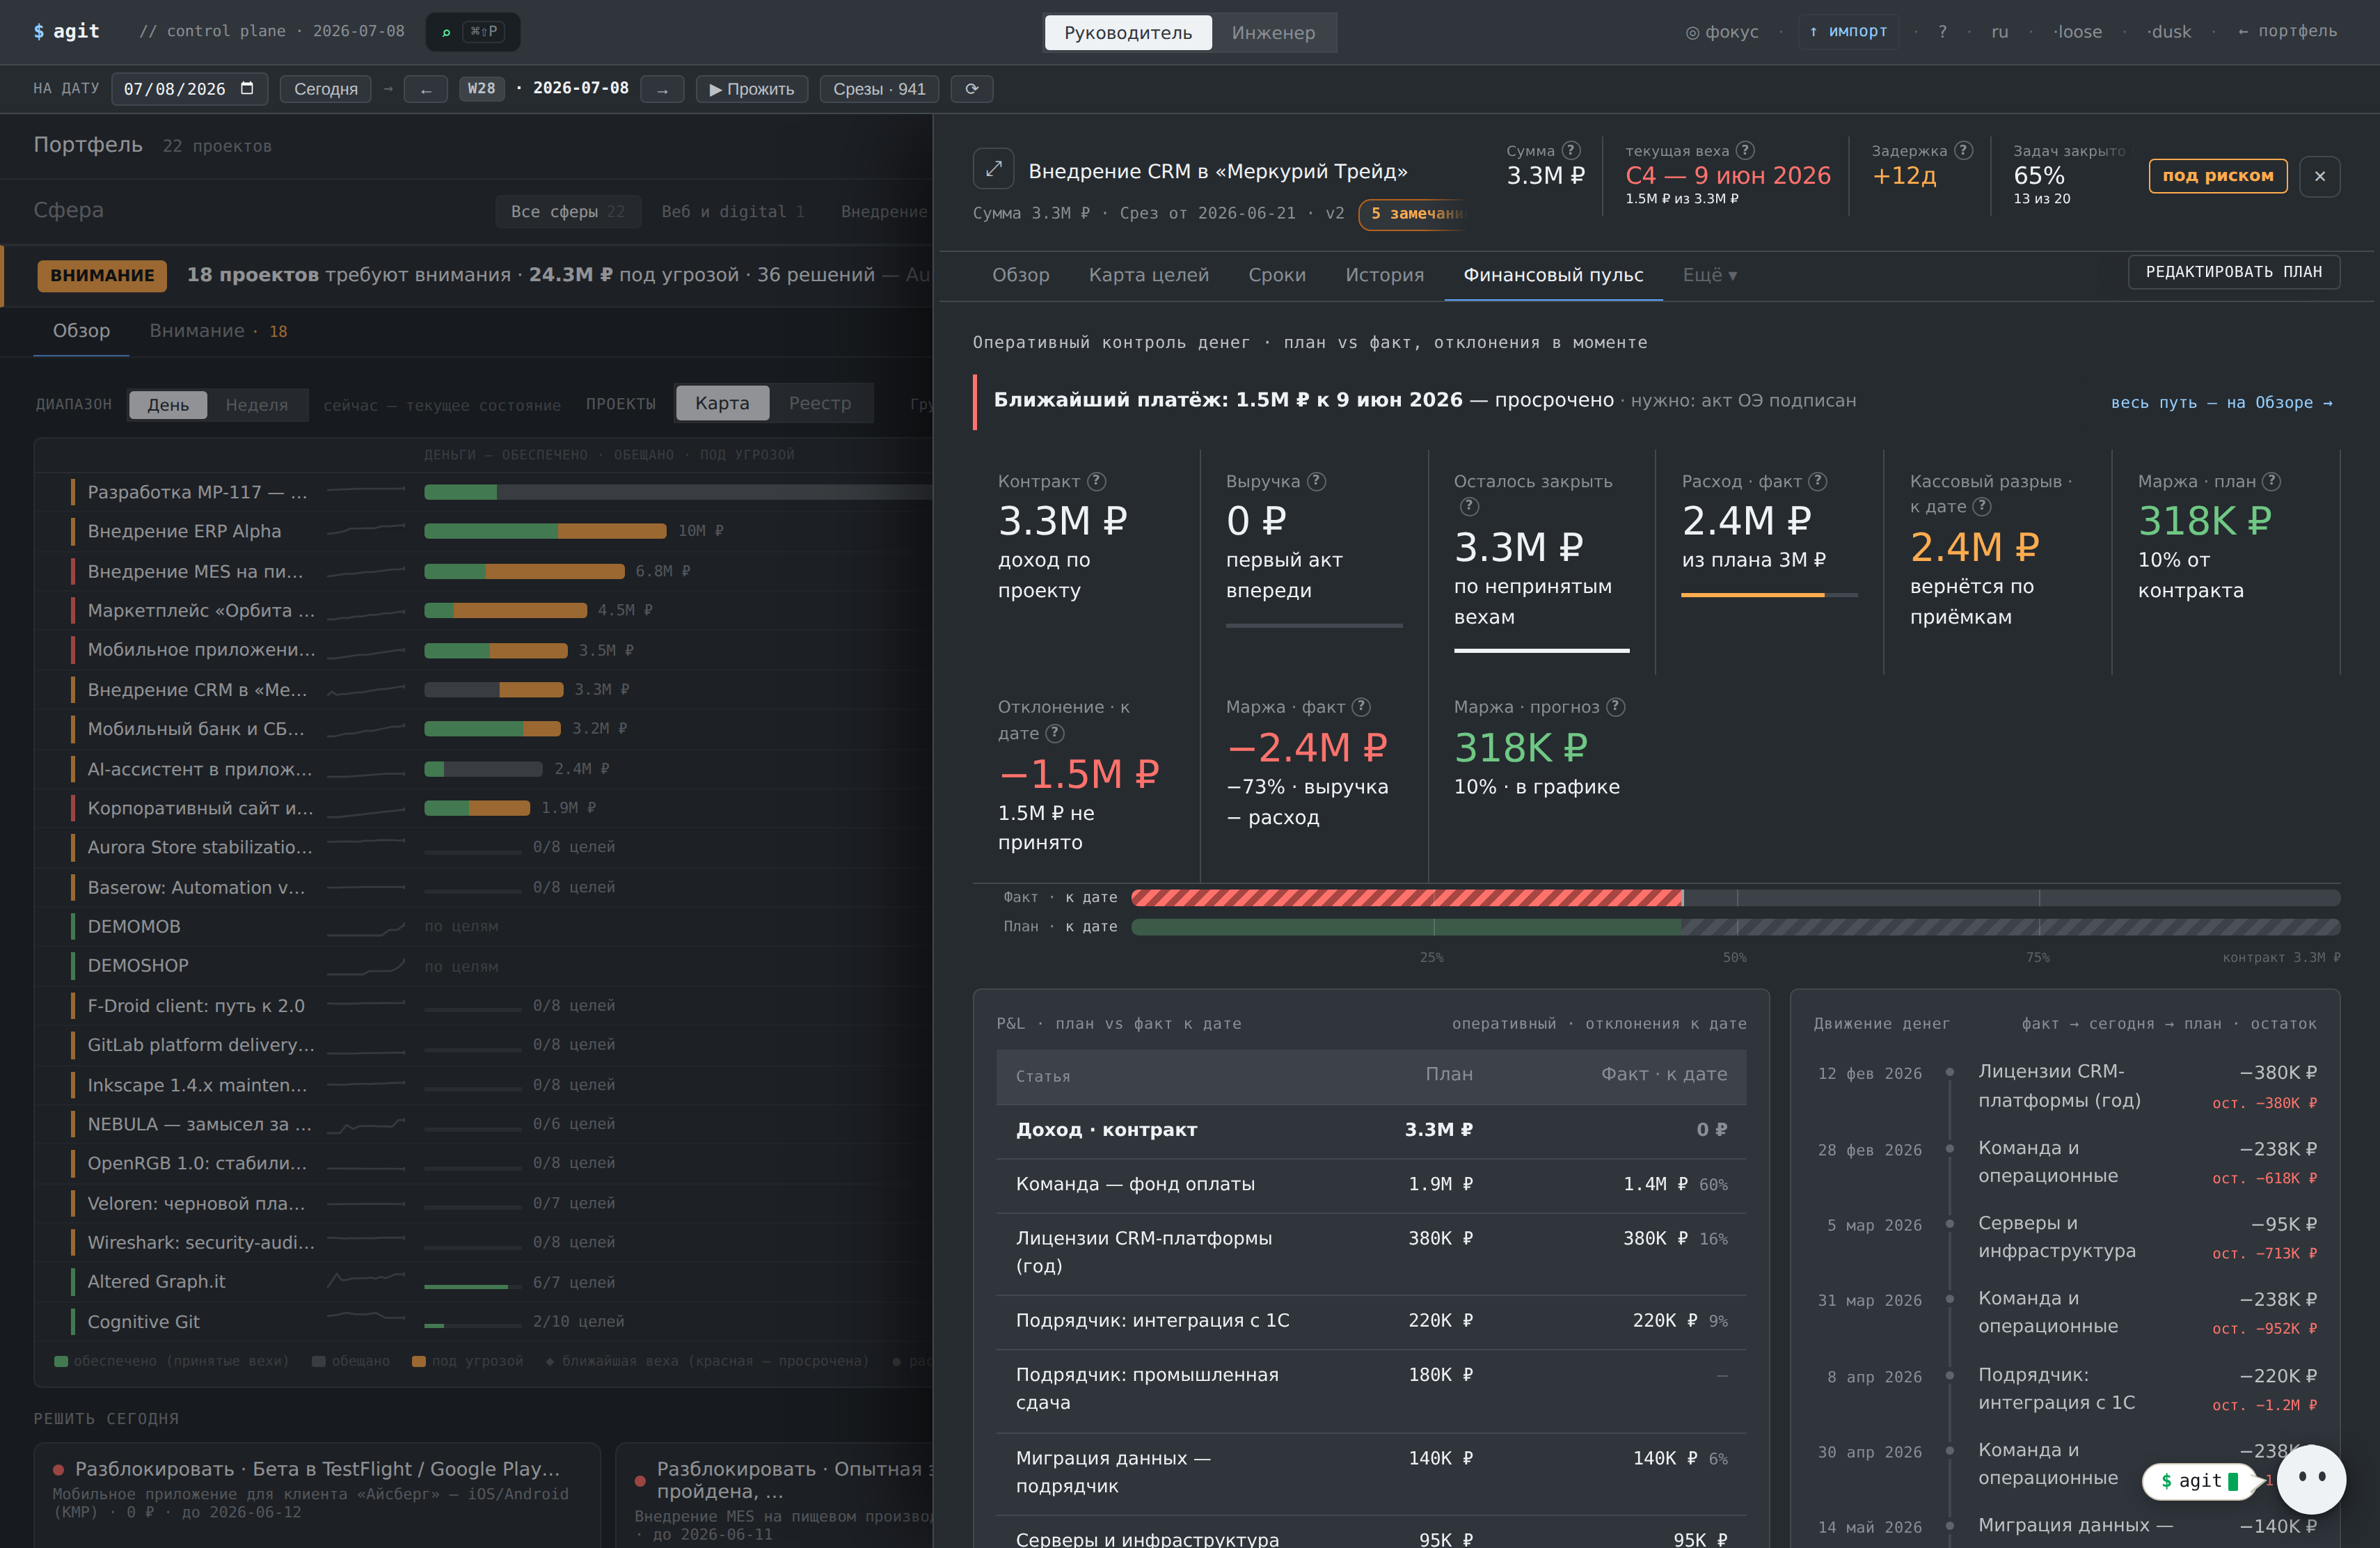This screenshot has width=2380, height=1548.
Task: Show help hint for Кассовый разрыв к дате
Action: (1981, 506)
